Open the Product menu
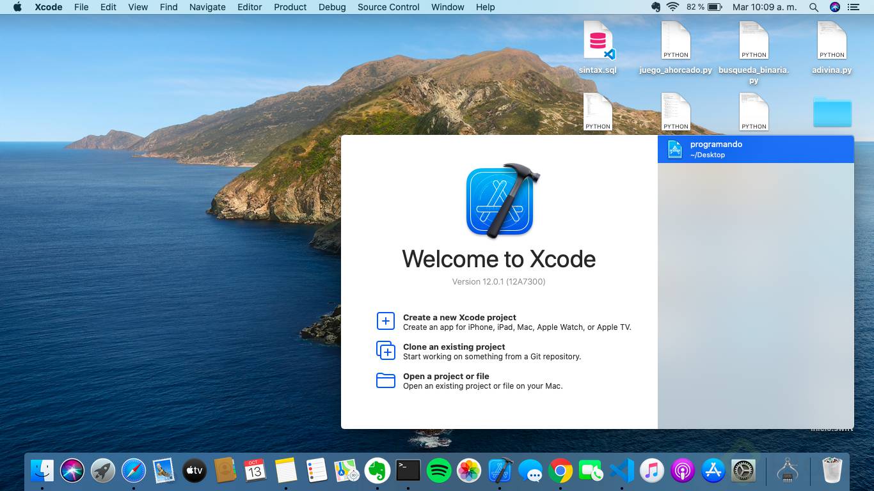The width and height of the screenshot is (874, 491). tap(290, 7)
